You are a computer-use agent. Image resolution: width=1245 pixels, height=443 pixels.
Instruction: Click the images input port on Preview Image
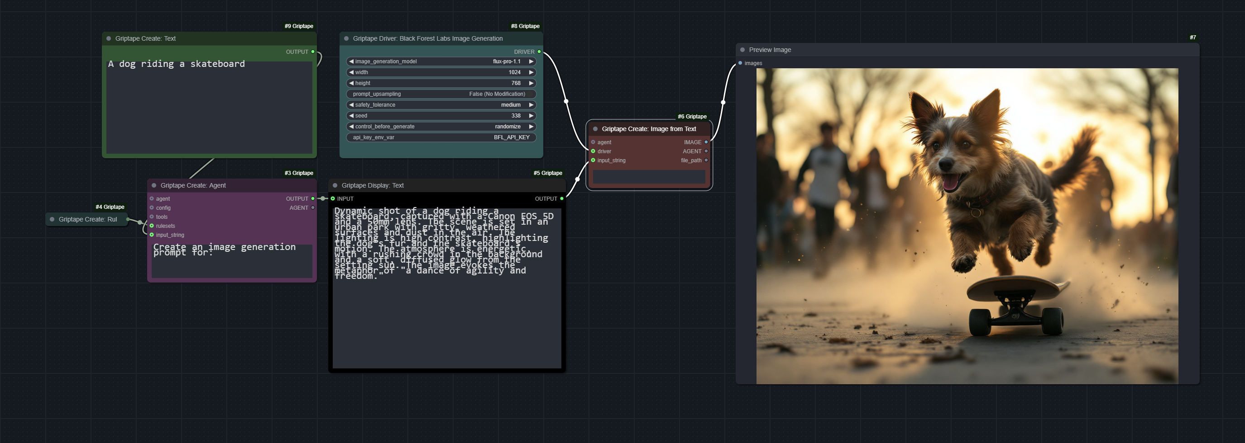tap(740, 63)
